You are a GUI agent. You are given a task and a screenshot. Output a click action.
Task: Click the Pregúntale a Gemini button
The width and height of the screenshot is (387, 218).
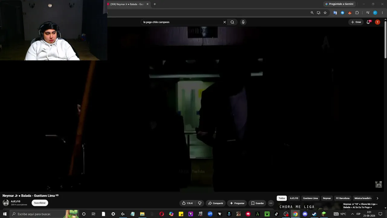[339, 4]
